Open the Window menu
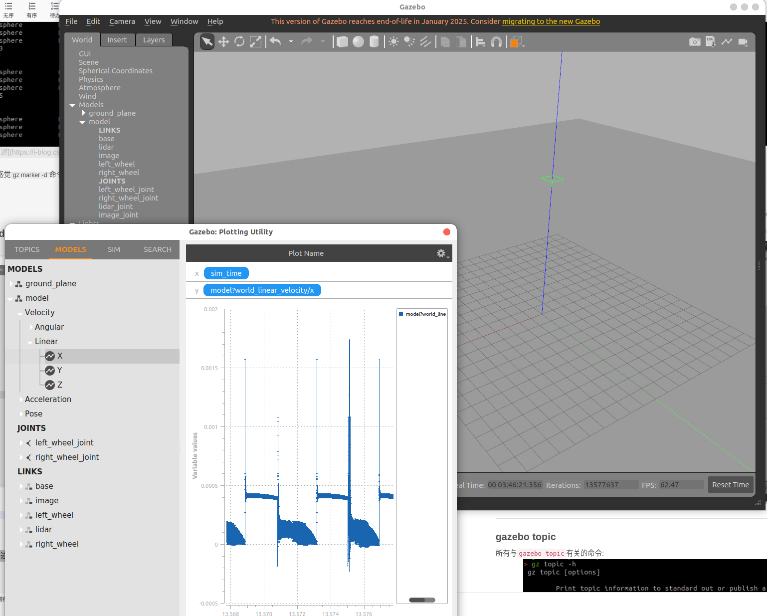This screenshot has height=616, width=767. click(184, 21)
